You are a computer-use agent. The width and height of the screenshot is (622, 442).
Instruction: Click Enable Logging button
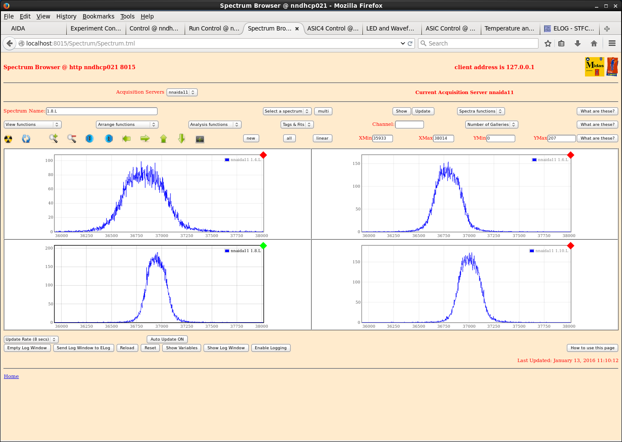[270, 348]
